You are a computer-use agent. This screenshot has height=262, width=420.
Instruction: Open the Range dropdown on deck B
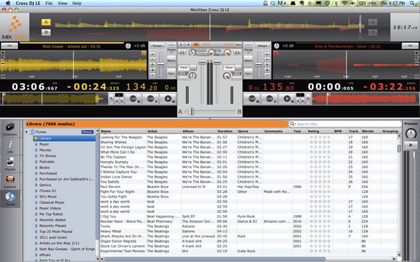click(248, 50)
